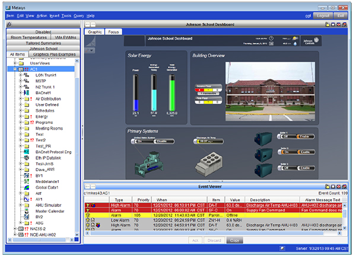The height and width of the screenshot is (256, 356).
Task: Switch to the Focus tab
Action: (x=113, y=31)
